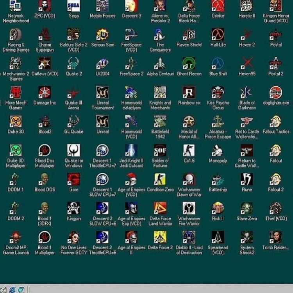Open the Kingpin icon

(73, 208)
